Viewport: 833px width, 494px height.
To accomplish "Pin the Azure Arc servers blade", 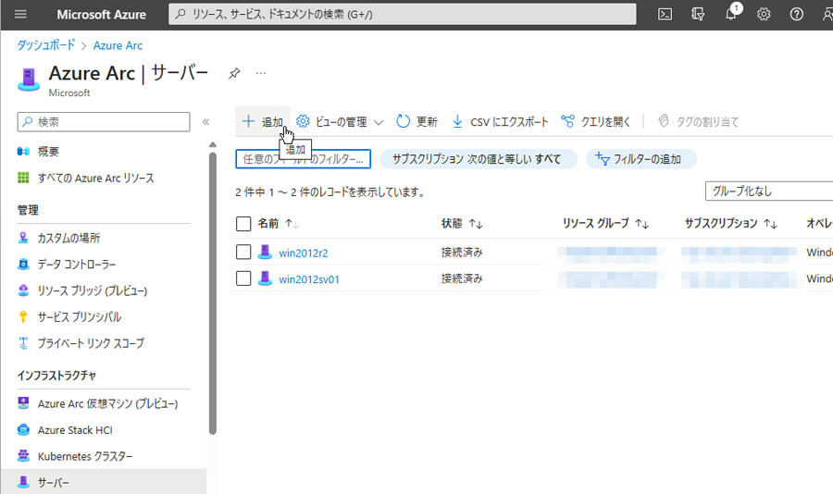I will pyautogui.click(x=234, y=73).
